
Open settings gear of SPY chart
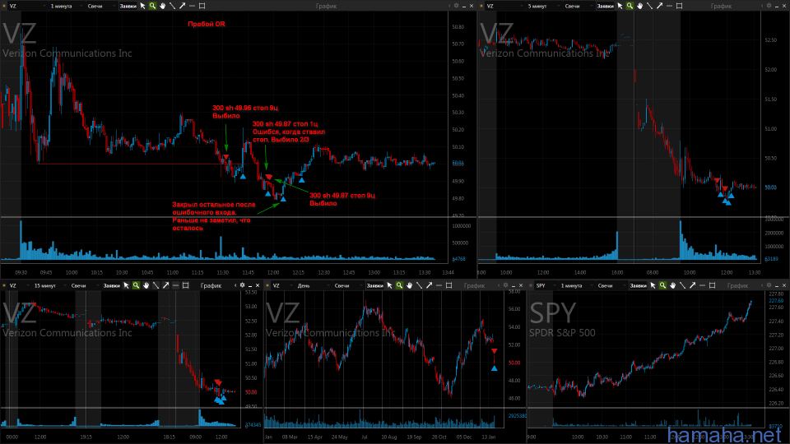coord(769,285)
